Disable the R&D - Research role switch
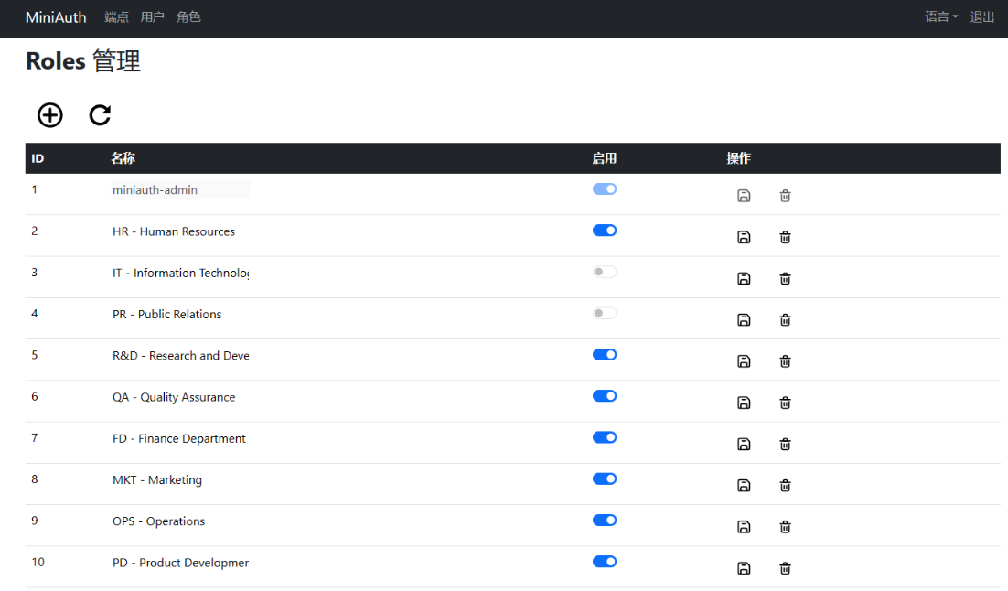1008x591 pixels. tap(605, 354)
